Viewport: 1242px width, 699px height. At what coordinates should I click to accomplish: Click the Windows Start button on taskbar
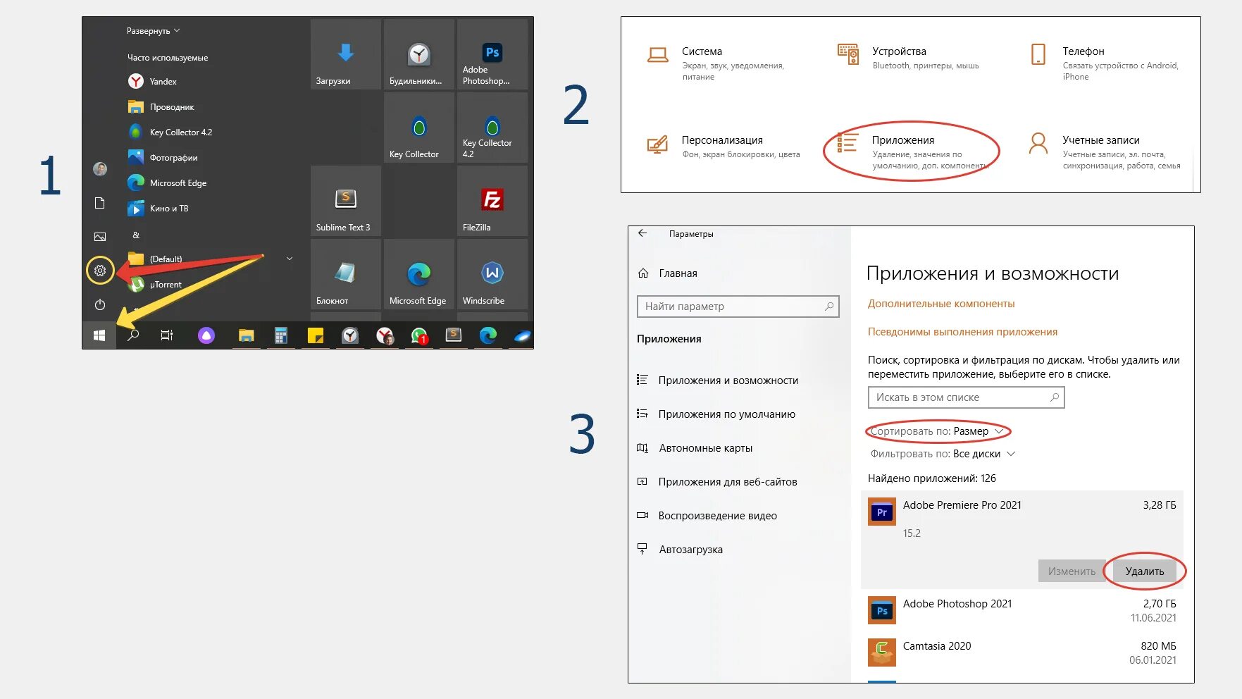99,335
